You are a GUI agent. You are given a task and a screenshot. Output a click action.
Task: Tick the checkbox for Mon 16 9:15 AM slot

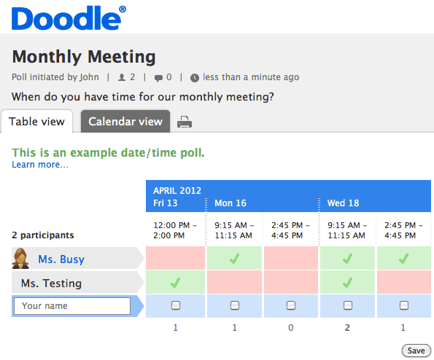point(235,305)
